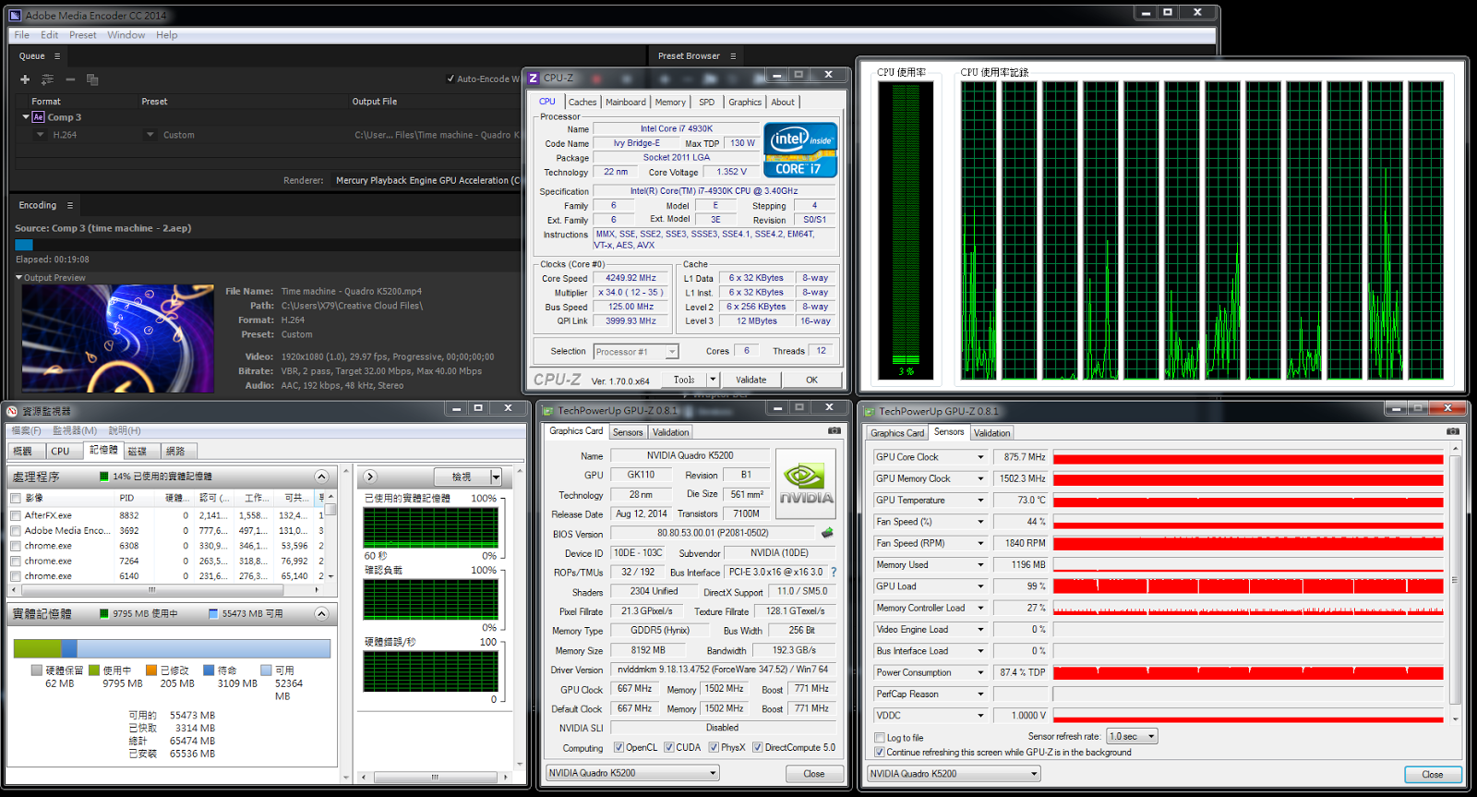
Task: Click the green in-use memory legend swatch
Action: 94,670
